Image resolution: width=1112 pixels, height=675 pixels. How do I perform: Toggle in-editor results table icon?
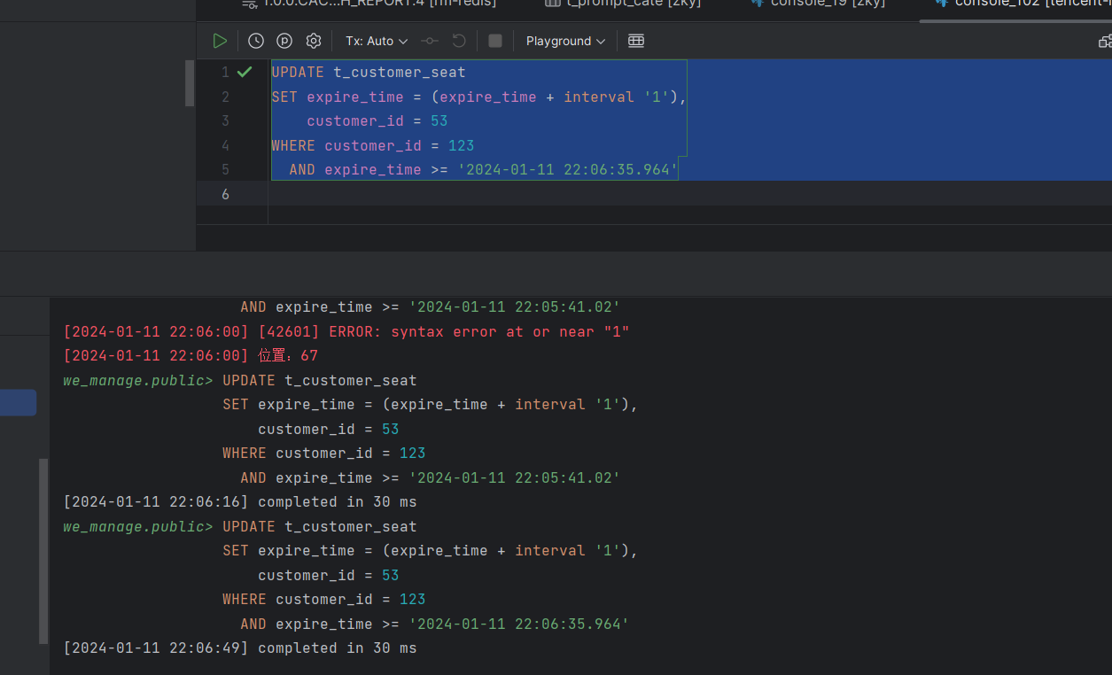point(636,41)
